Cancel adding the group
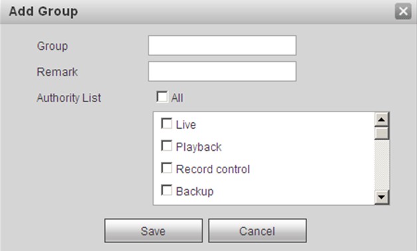The image size is (417, 251). (257, 230)
